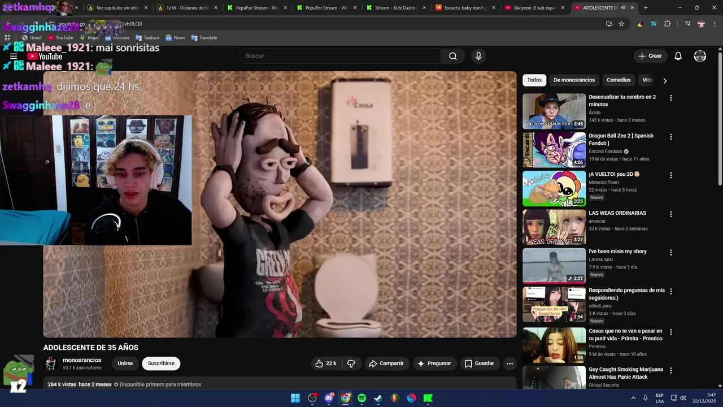This screenshot has width=723, height=407.
Task: Open a new browser tab
Action: click(646, 8)
